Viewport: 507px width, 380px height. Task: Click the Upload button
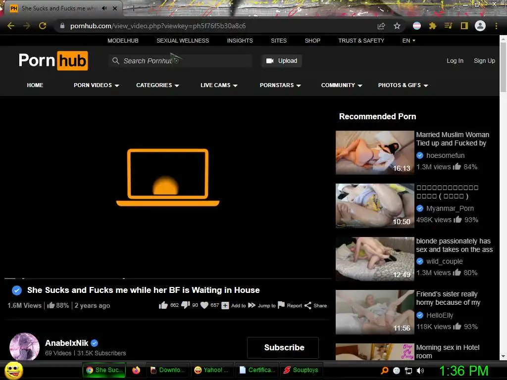coord(282,61)
